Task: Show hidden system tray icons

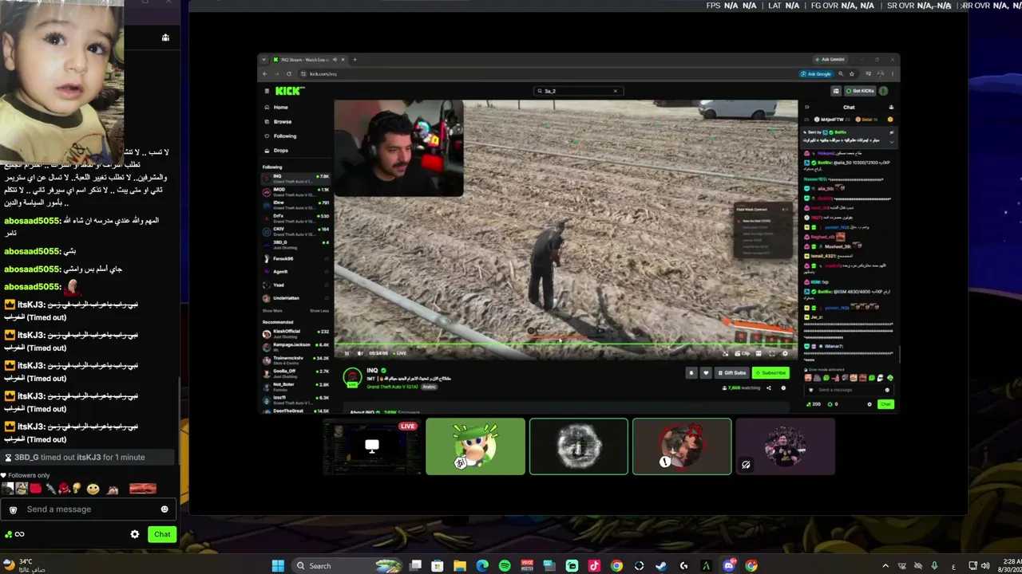Action: pos(885,565)
